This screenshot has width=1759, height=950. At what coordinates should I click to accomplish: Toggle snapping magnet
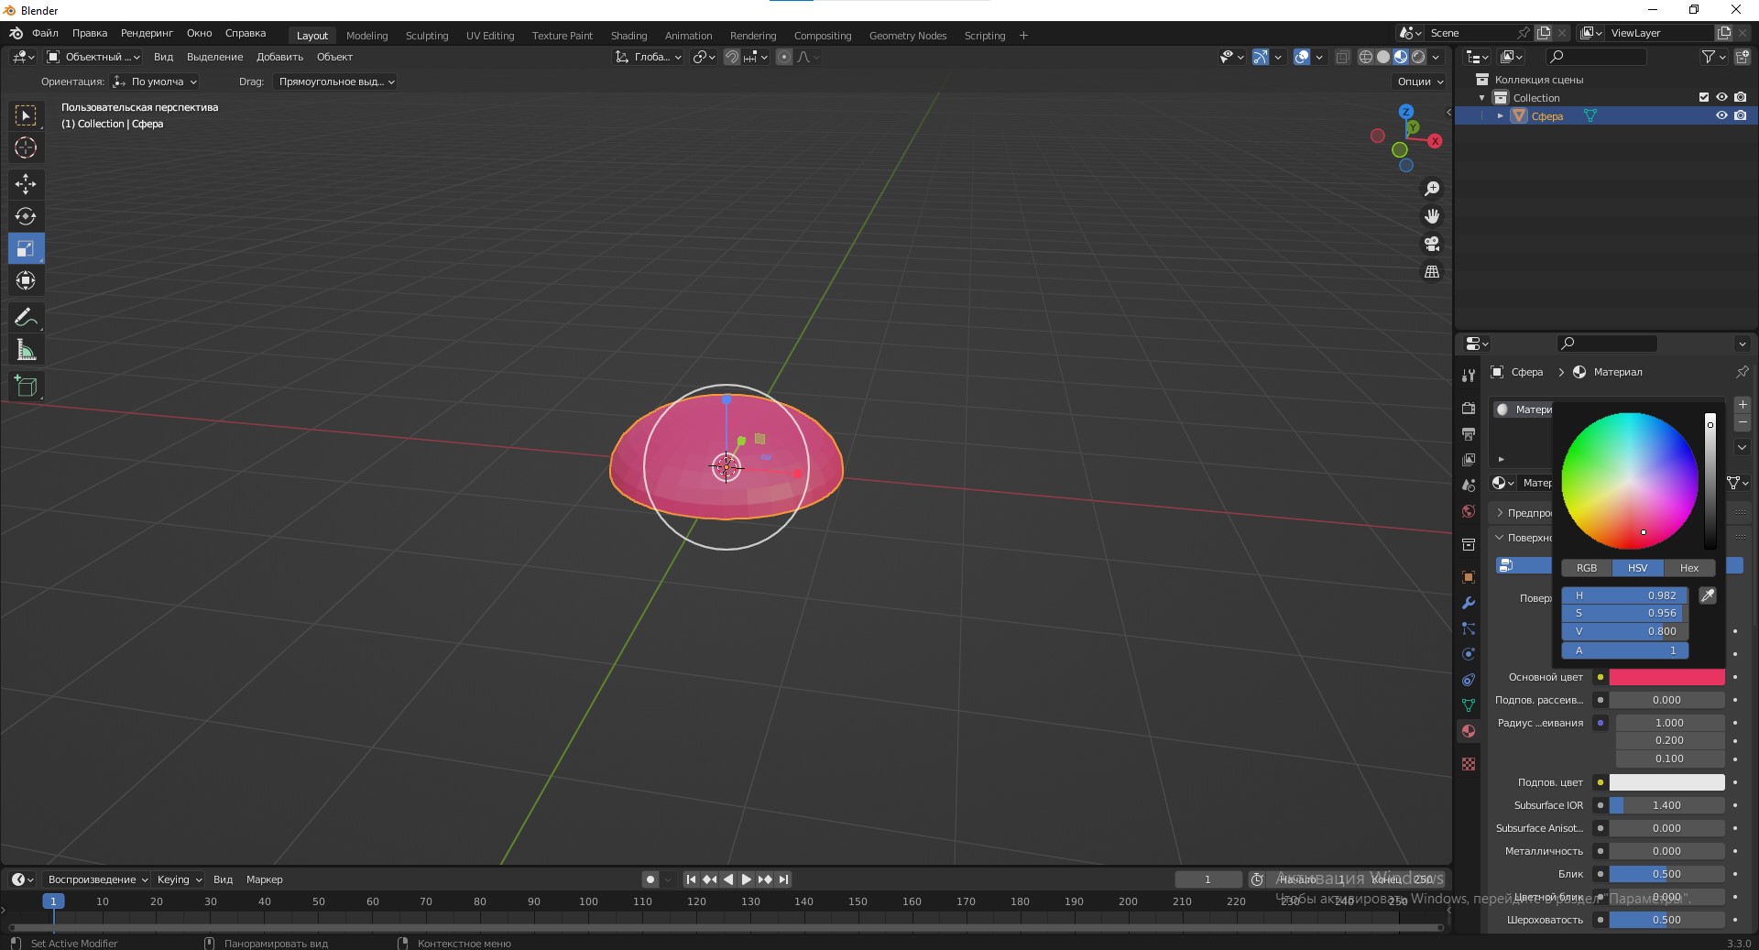[731, 57]
